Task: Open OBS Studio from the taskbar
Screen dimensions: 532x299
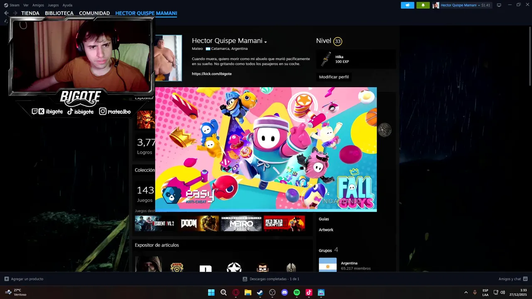Action: pos(272,292)
